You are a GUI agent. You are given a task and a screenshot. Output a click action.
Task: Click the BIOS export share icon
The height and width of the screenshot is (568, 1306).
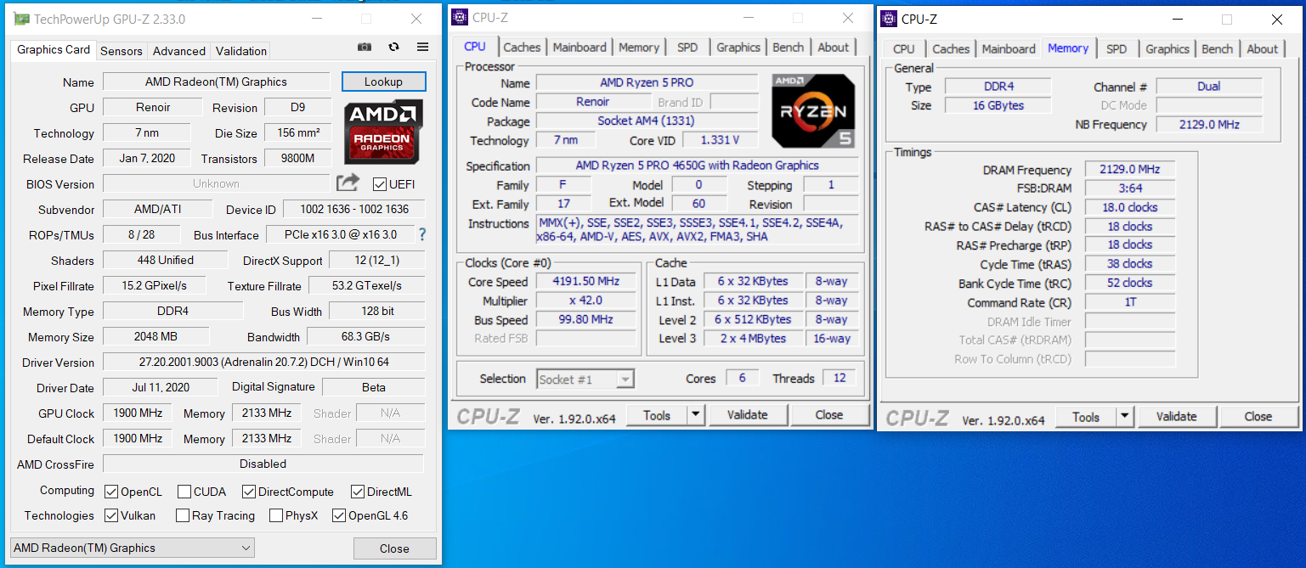point(348,183)
